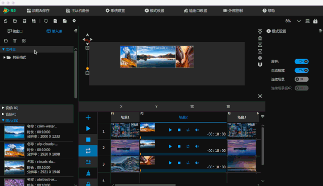The width and height of the screenshot is (323, 186).
Task: Toggle the greyed-out bottom OFF switch
Action: click(302, 88)
